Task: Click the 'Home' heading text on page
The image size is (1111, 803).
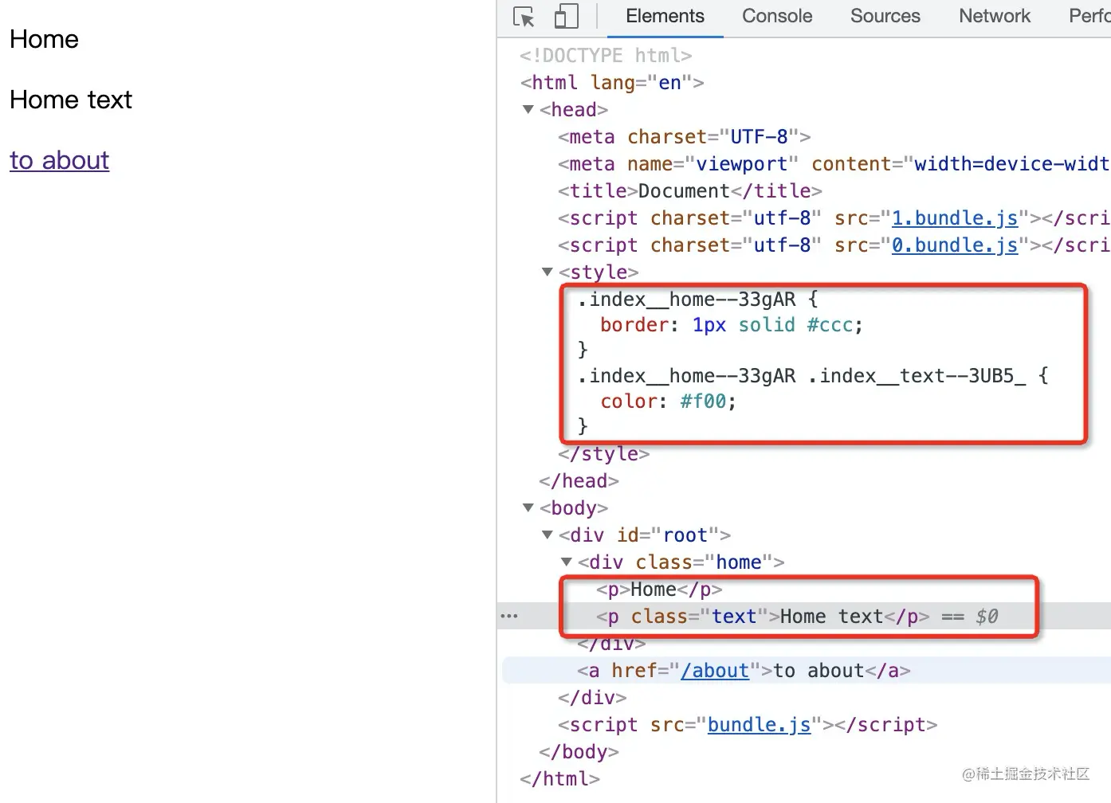Action: (x=44, y=39)
